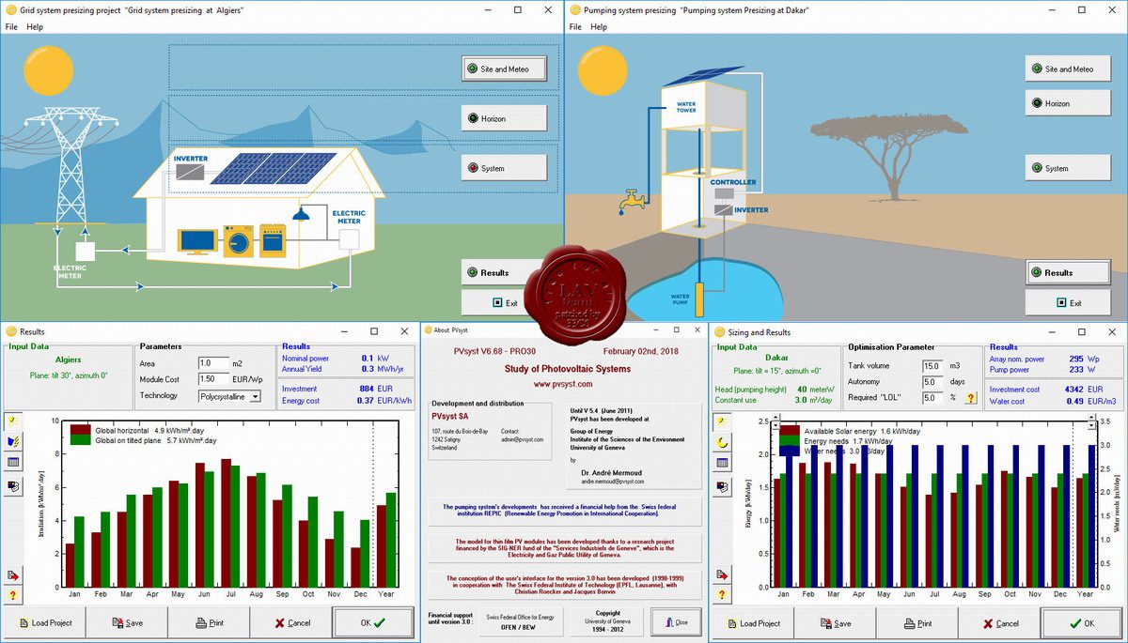The height and width of the screenshot is (643, 1128).
Task: Open the help icon beside Required LOL field
Action: [x=970, y=398]
